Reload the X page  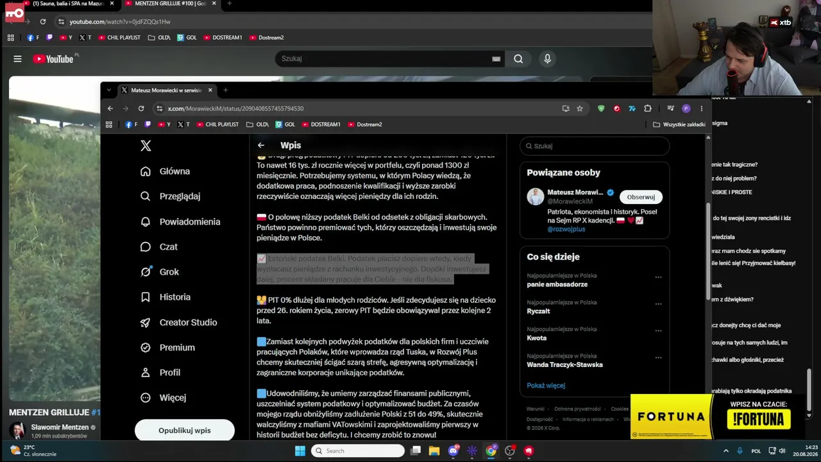tap(141, 108)
